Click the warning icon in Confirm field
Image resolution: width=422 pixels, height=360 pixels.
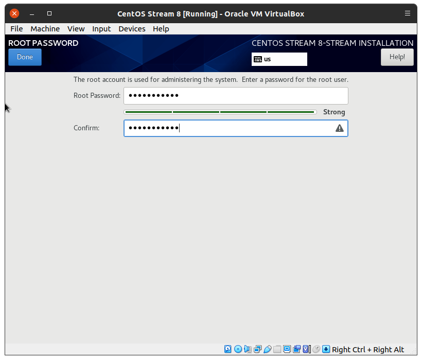click(x=340, y=128)
